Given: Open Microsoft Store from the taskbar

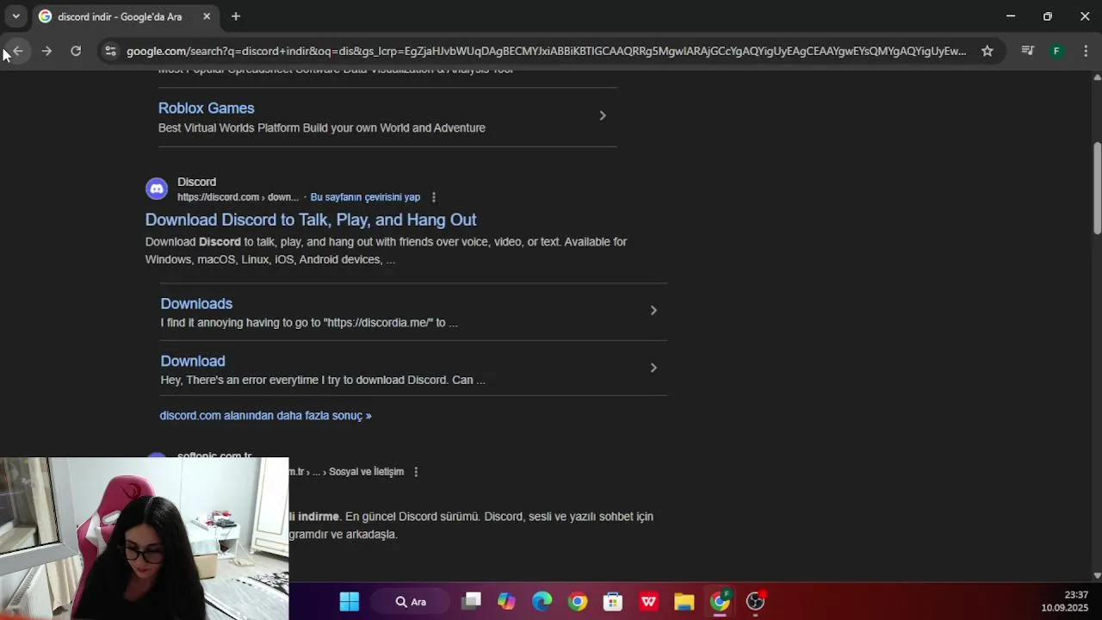Looking at the screenshot, I should pos(613,601).
